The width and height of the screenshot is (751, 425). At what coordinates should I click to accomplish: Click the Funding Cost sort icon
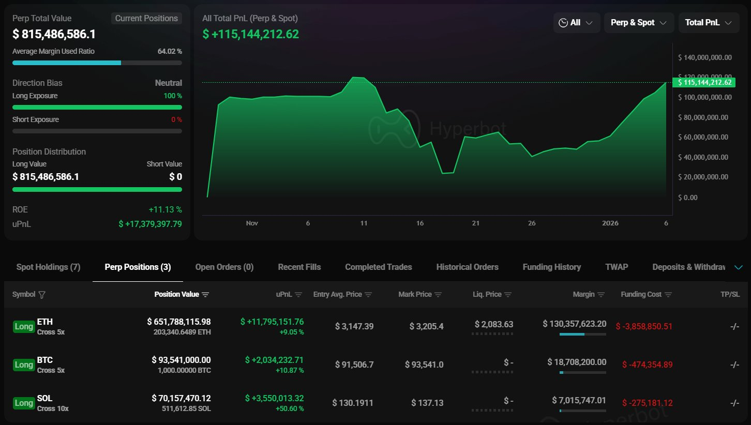pyautogui.click(x=668, y=295)
